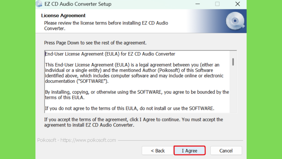Accept the license with I Agree
Screen dimensions: 282x159
point(189,150)
